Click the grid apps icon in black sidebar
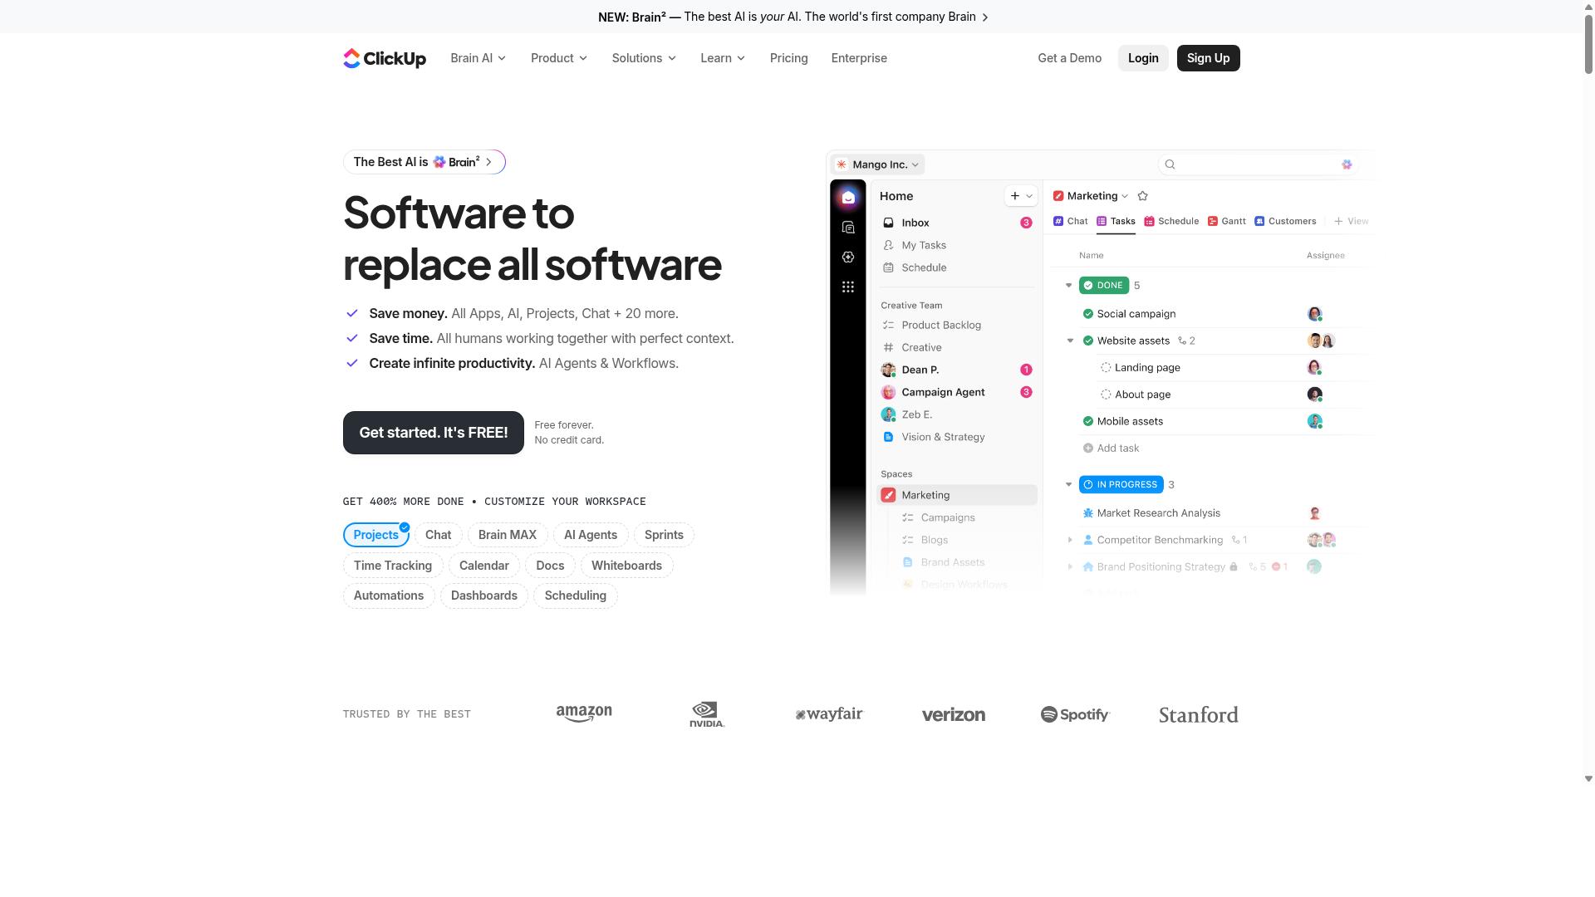 tap(848, 287)
